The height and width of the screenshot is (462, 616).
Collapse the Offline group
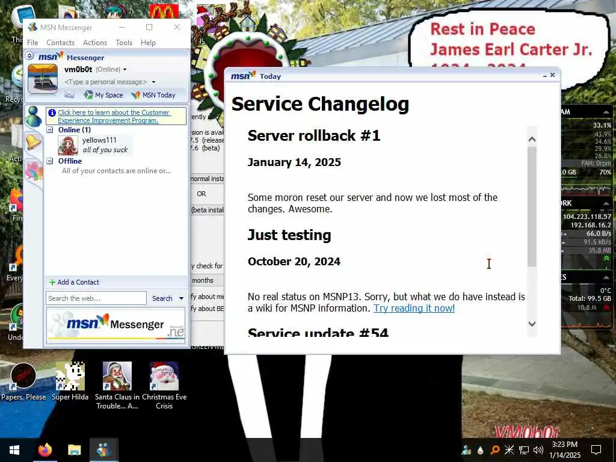(x=50, y=161)
